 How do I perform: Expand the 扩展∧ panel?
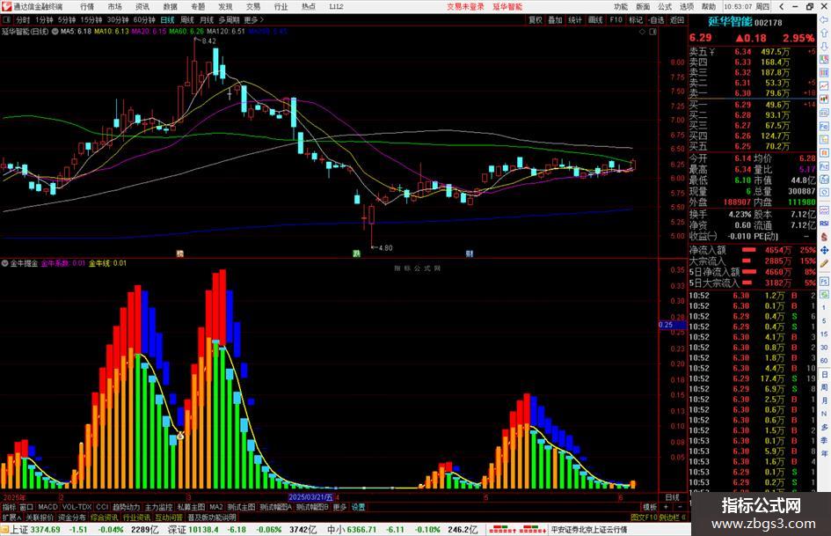point(11,518)
